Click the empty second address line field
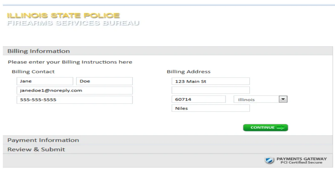 pyautogui.click(x=211, y=90)
